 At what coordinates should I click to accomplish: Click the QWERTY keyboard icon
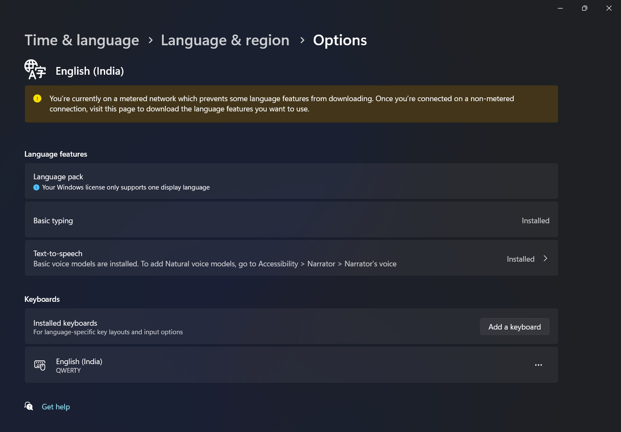40,365
